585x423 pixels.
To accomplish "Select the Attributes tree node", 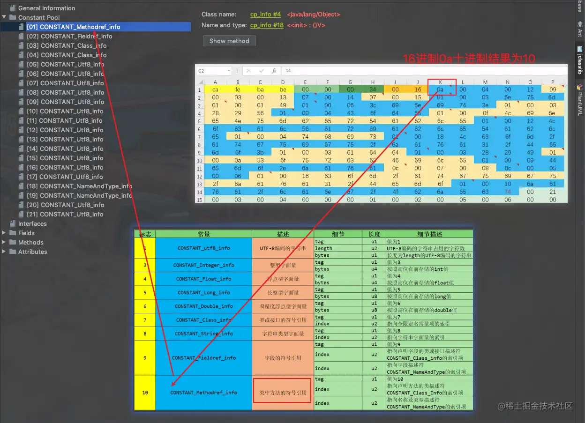I will [x=33, y=252].
